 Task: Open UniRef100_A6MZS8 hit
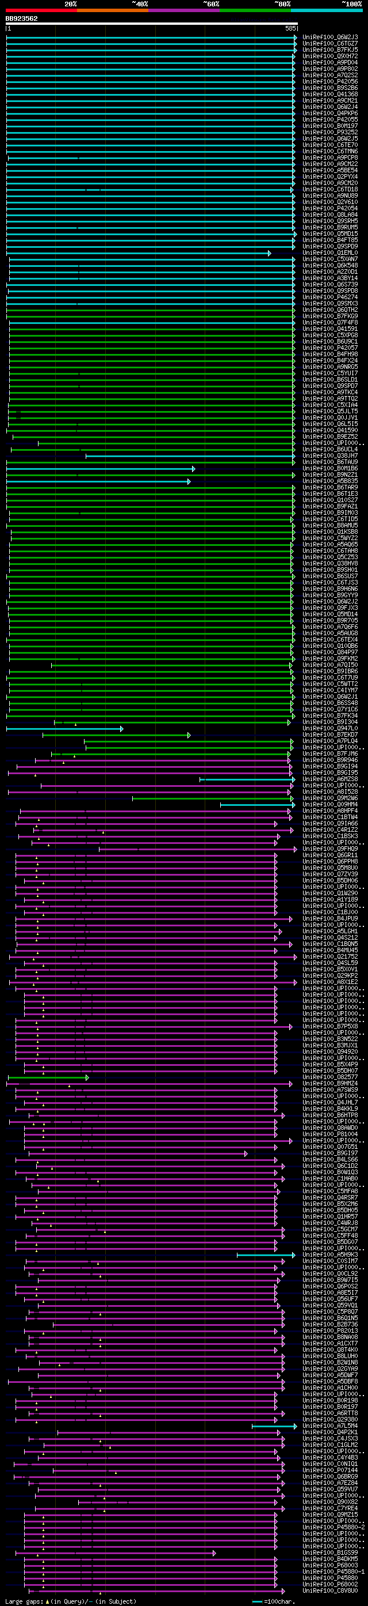click(330, 779)
